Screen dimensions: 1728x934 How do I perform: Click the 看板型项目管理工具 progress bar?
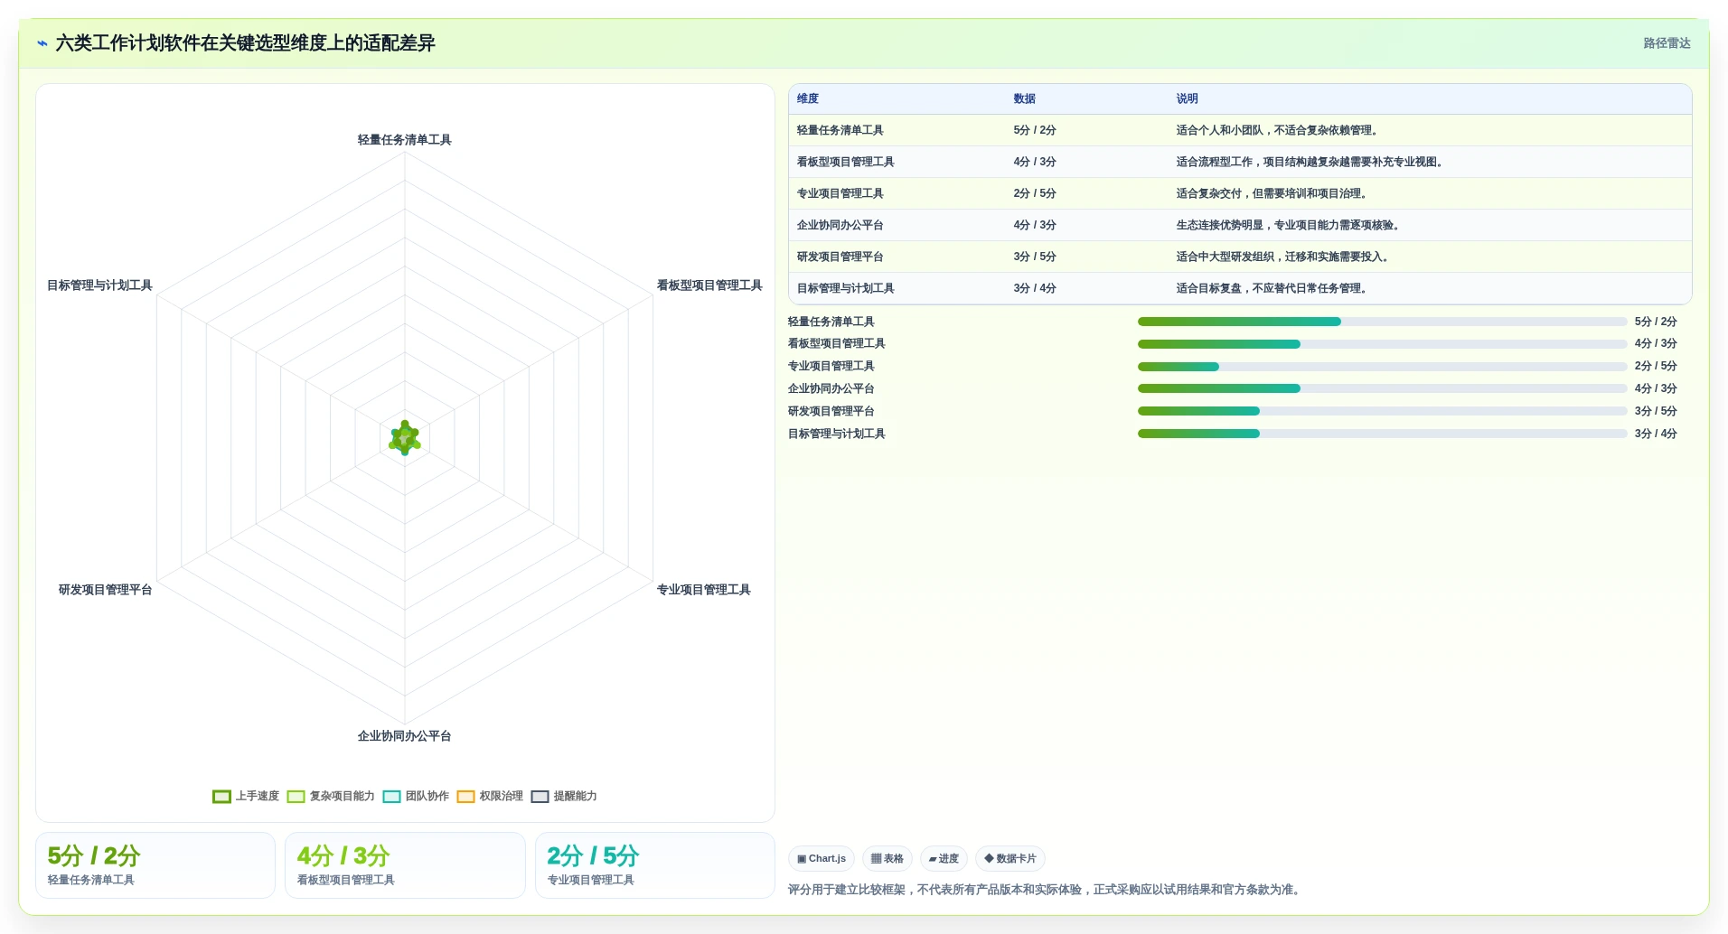click(1382, 344)
